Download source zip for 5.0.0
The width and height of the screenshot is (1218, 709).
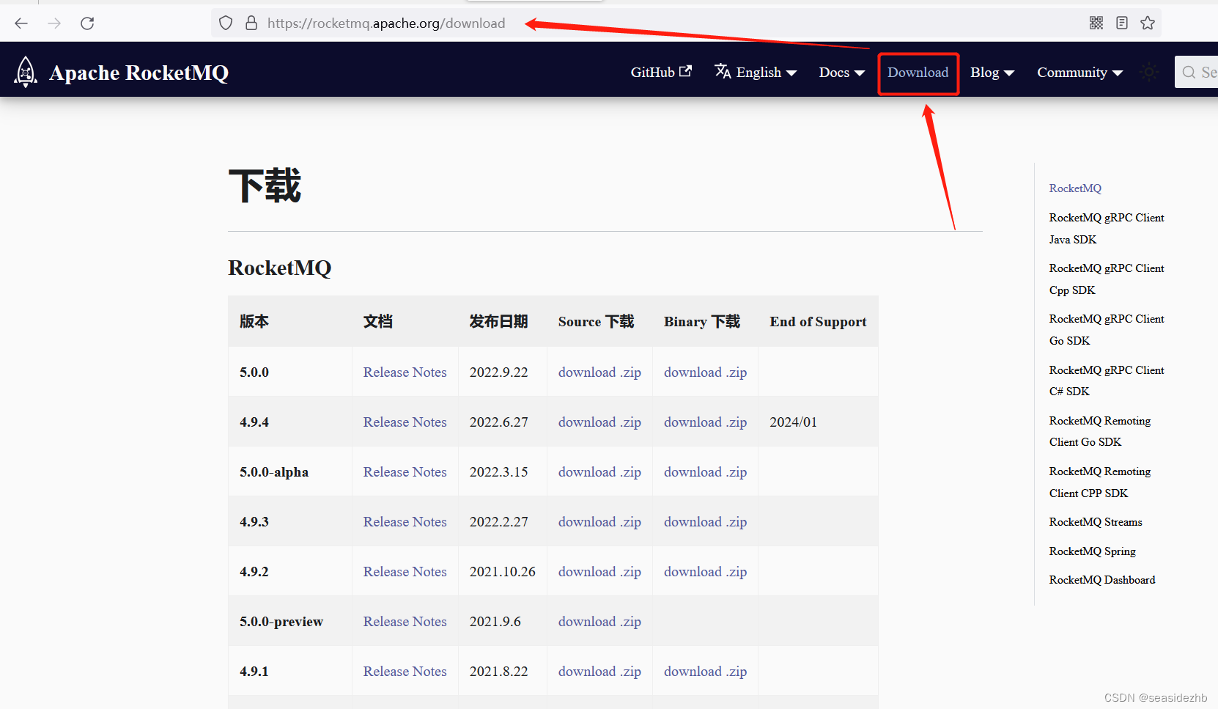click(599, 372)
